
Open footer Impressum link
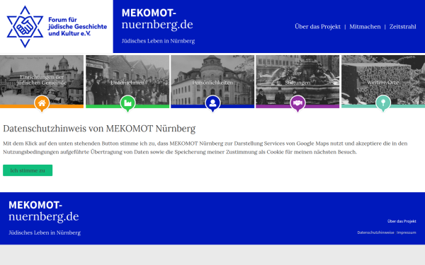[x=407, y=232]
